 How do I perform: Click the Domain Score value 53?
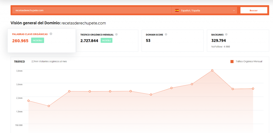148,41
